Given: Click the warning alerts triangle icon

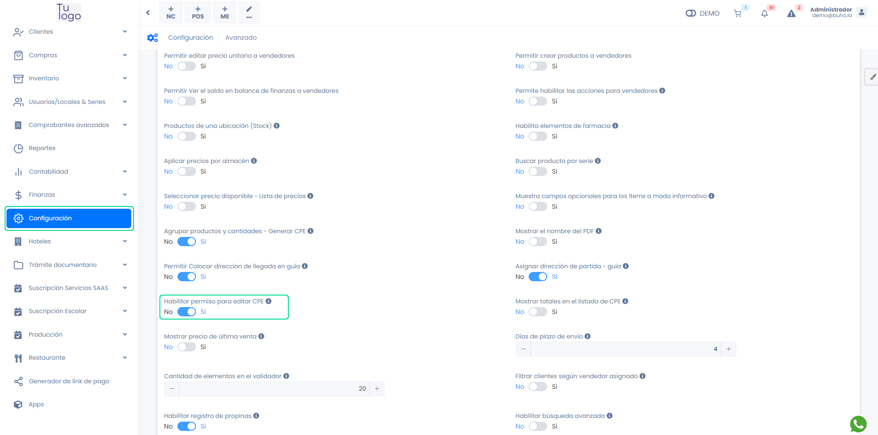Looking at the screenshot, I should point(791,13).
